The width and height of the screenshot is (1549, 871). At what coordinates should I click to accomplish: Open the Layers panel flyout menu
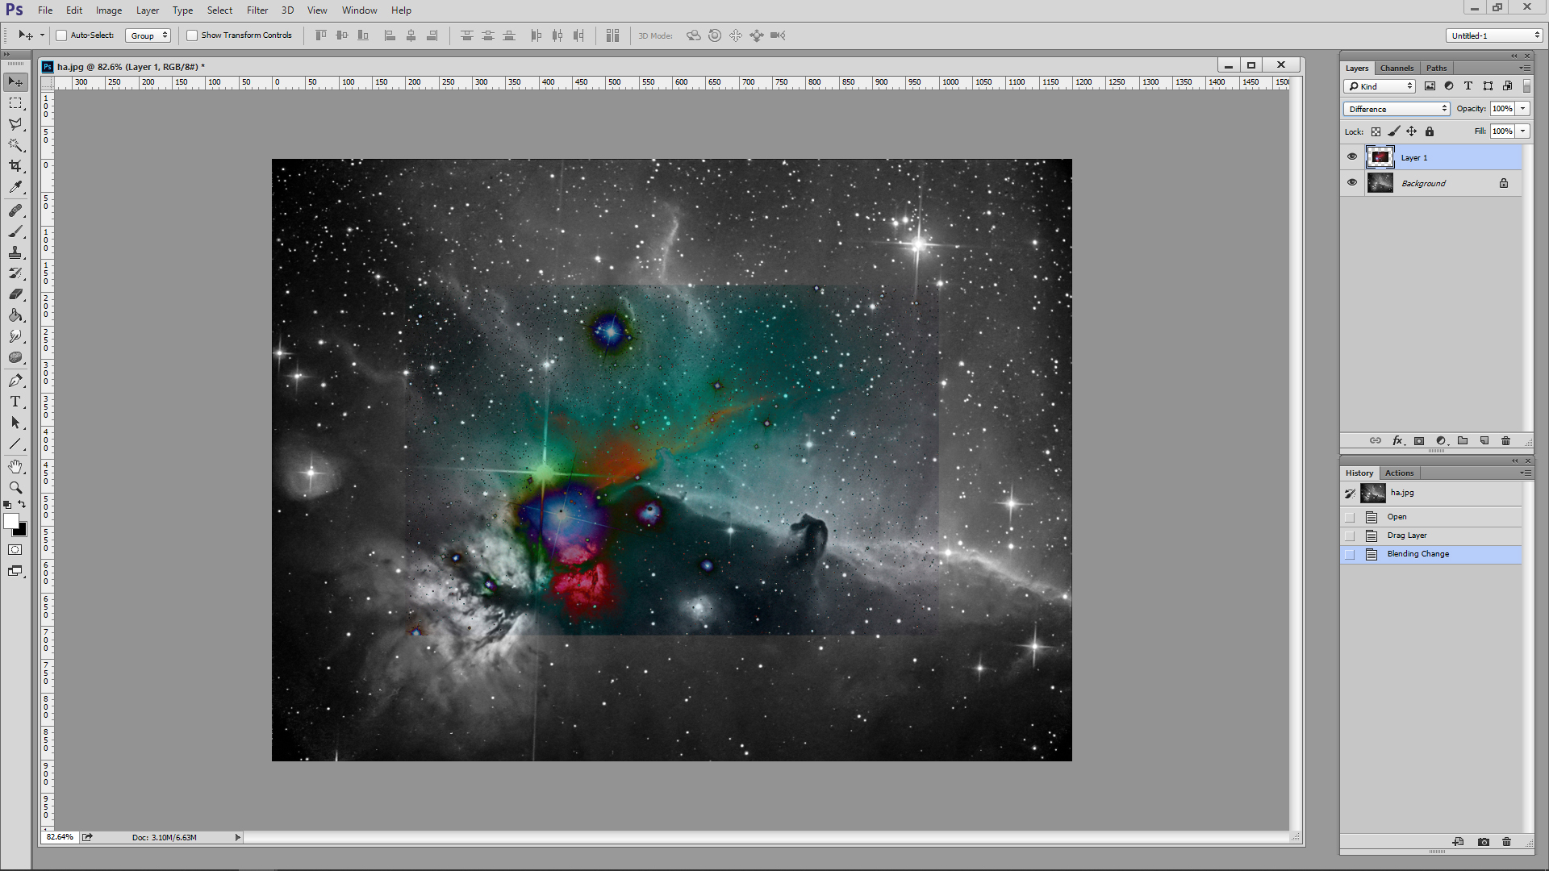(1525, 68)
